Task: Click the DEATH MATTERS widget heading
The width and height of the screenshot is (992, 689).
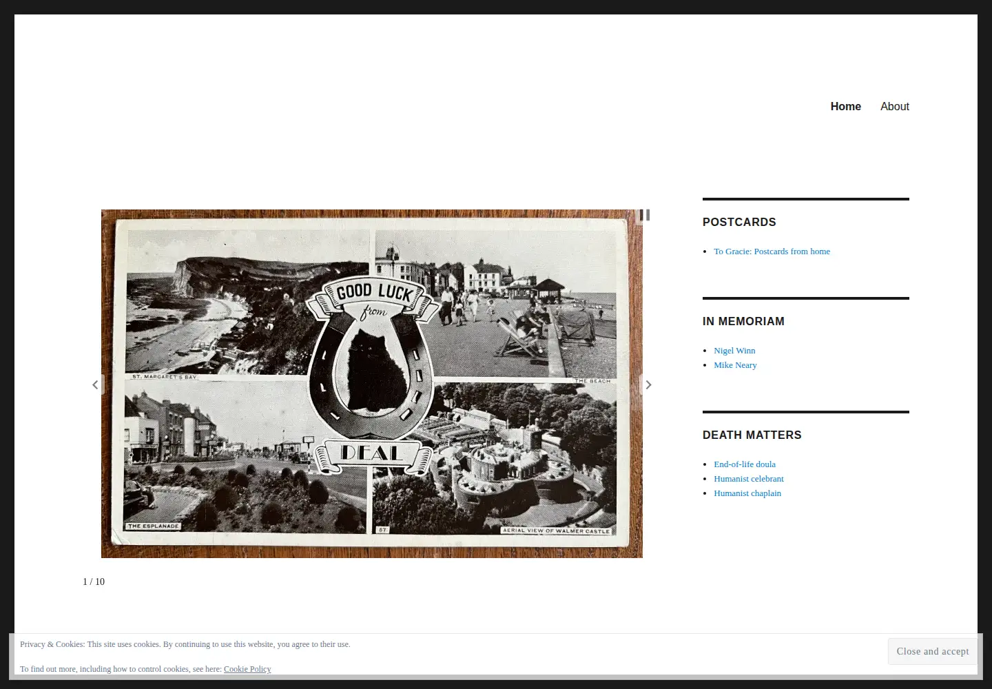Action: (752, 435)
